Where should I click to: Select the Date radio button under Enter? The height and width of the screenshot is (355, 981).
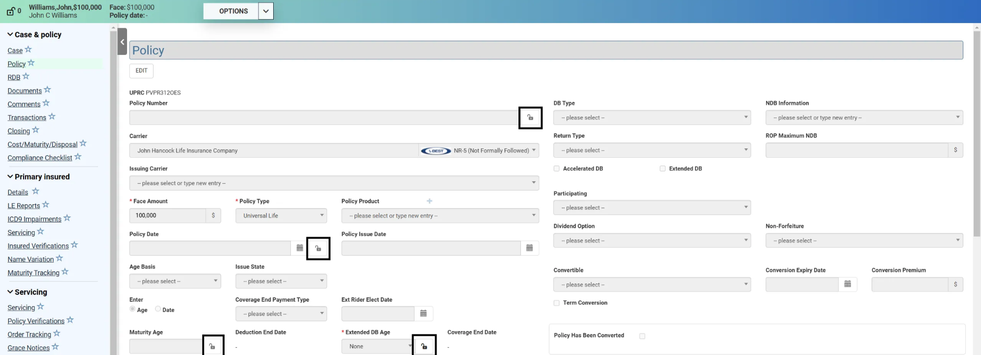[x=158, y=309]
